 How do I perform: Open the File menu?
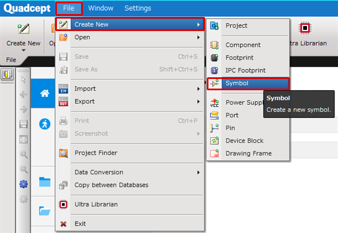point(69,8)
